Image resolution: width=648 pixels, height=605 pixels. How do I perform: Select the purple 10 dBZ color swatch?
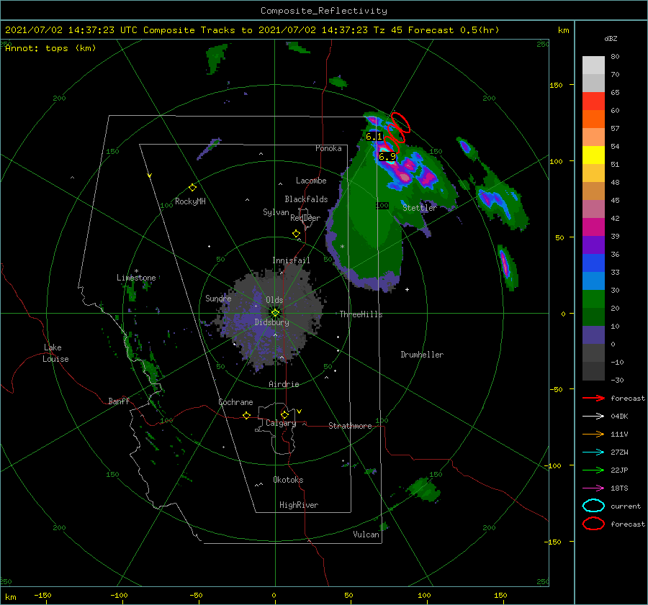(593, 335)
